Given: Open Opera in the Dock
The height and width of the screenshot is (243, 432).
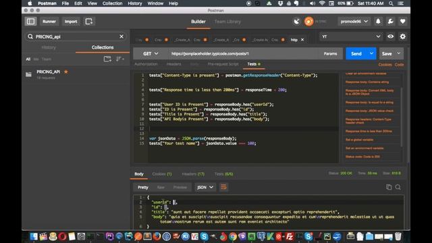Looking at the screenshot, I should [62, 236].
